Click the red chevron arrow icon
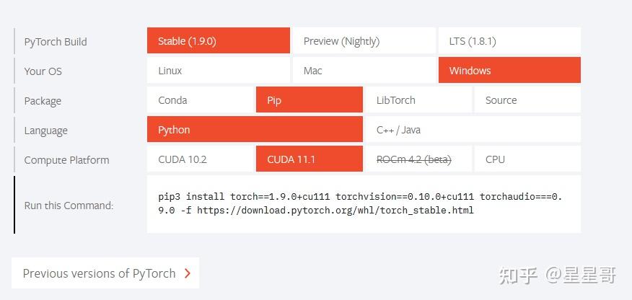 [188, 273]
